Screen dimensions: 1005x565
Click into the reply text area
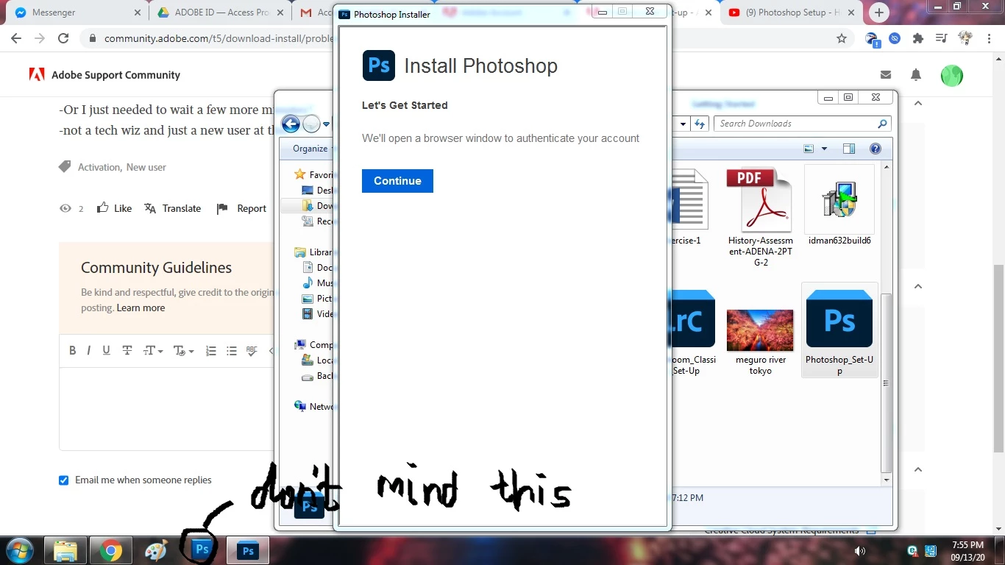pyautogui.click(x=167, y=408)
